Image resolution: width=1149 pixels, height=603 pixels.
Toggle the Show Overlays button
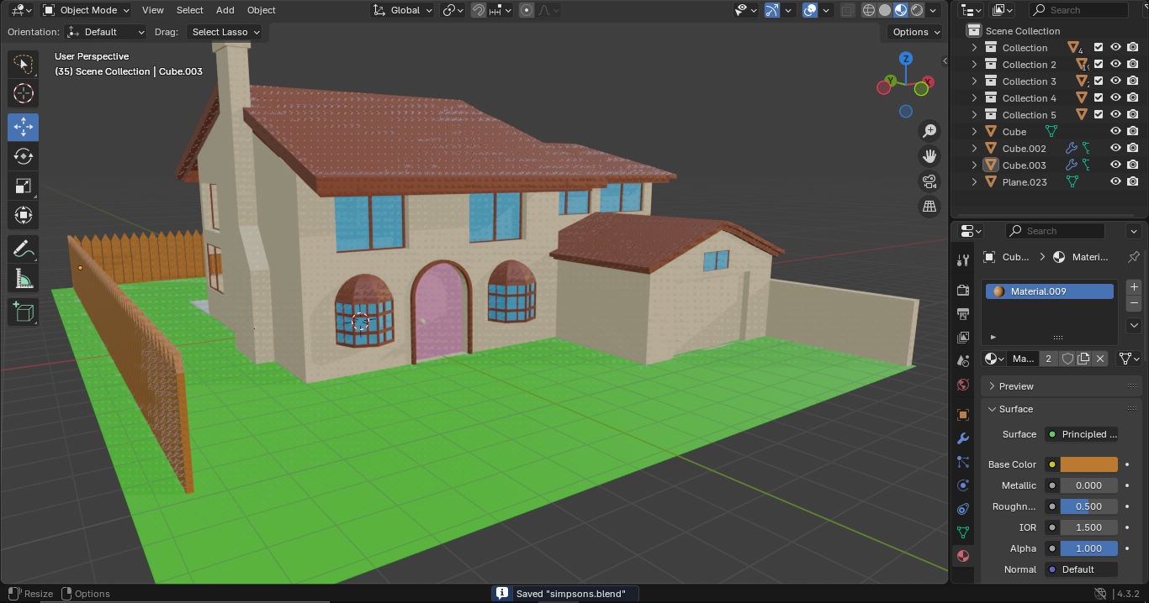pyautogui.click(x=810, y=10)
